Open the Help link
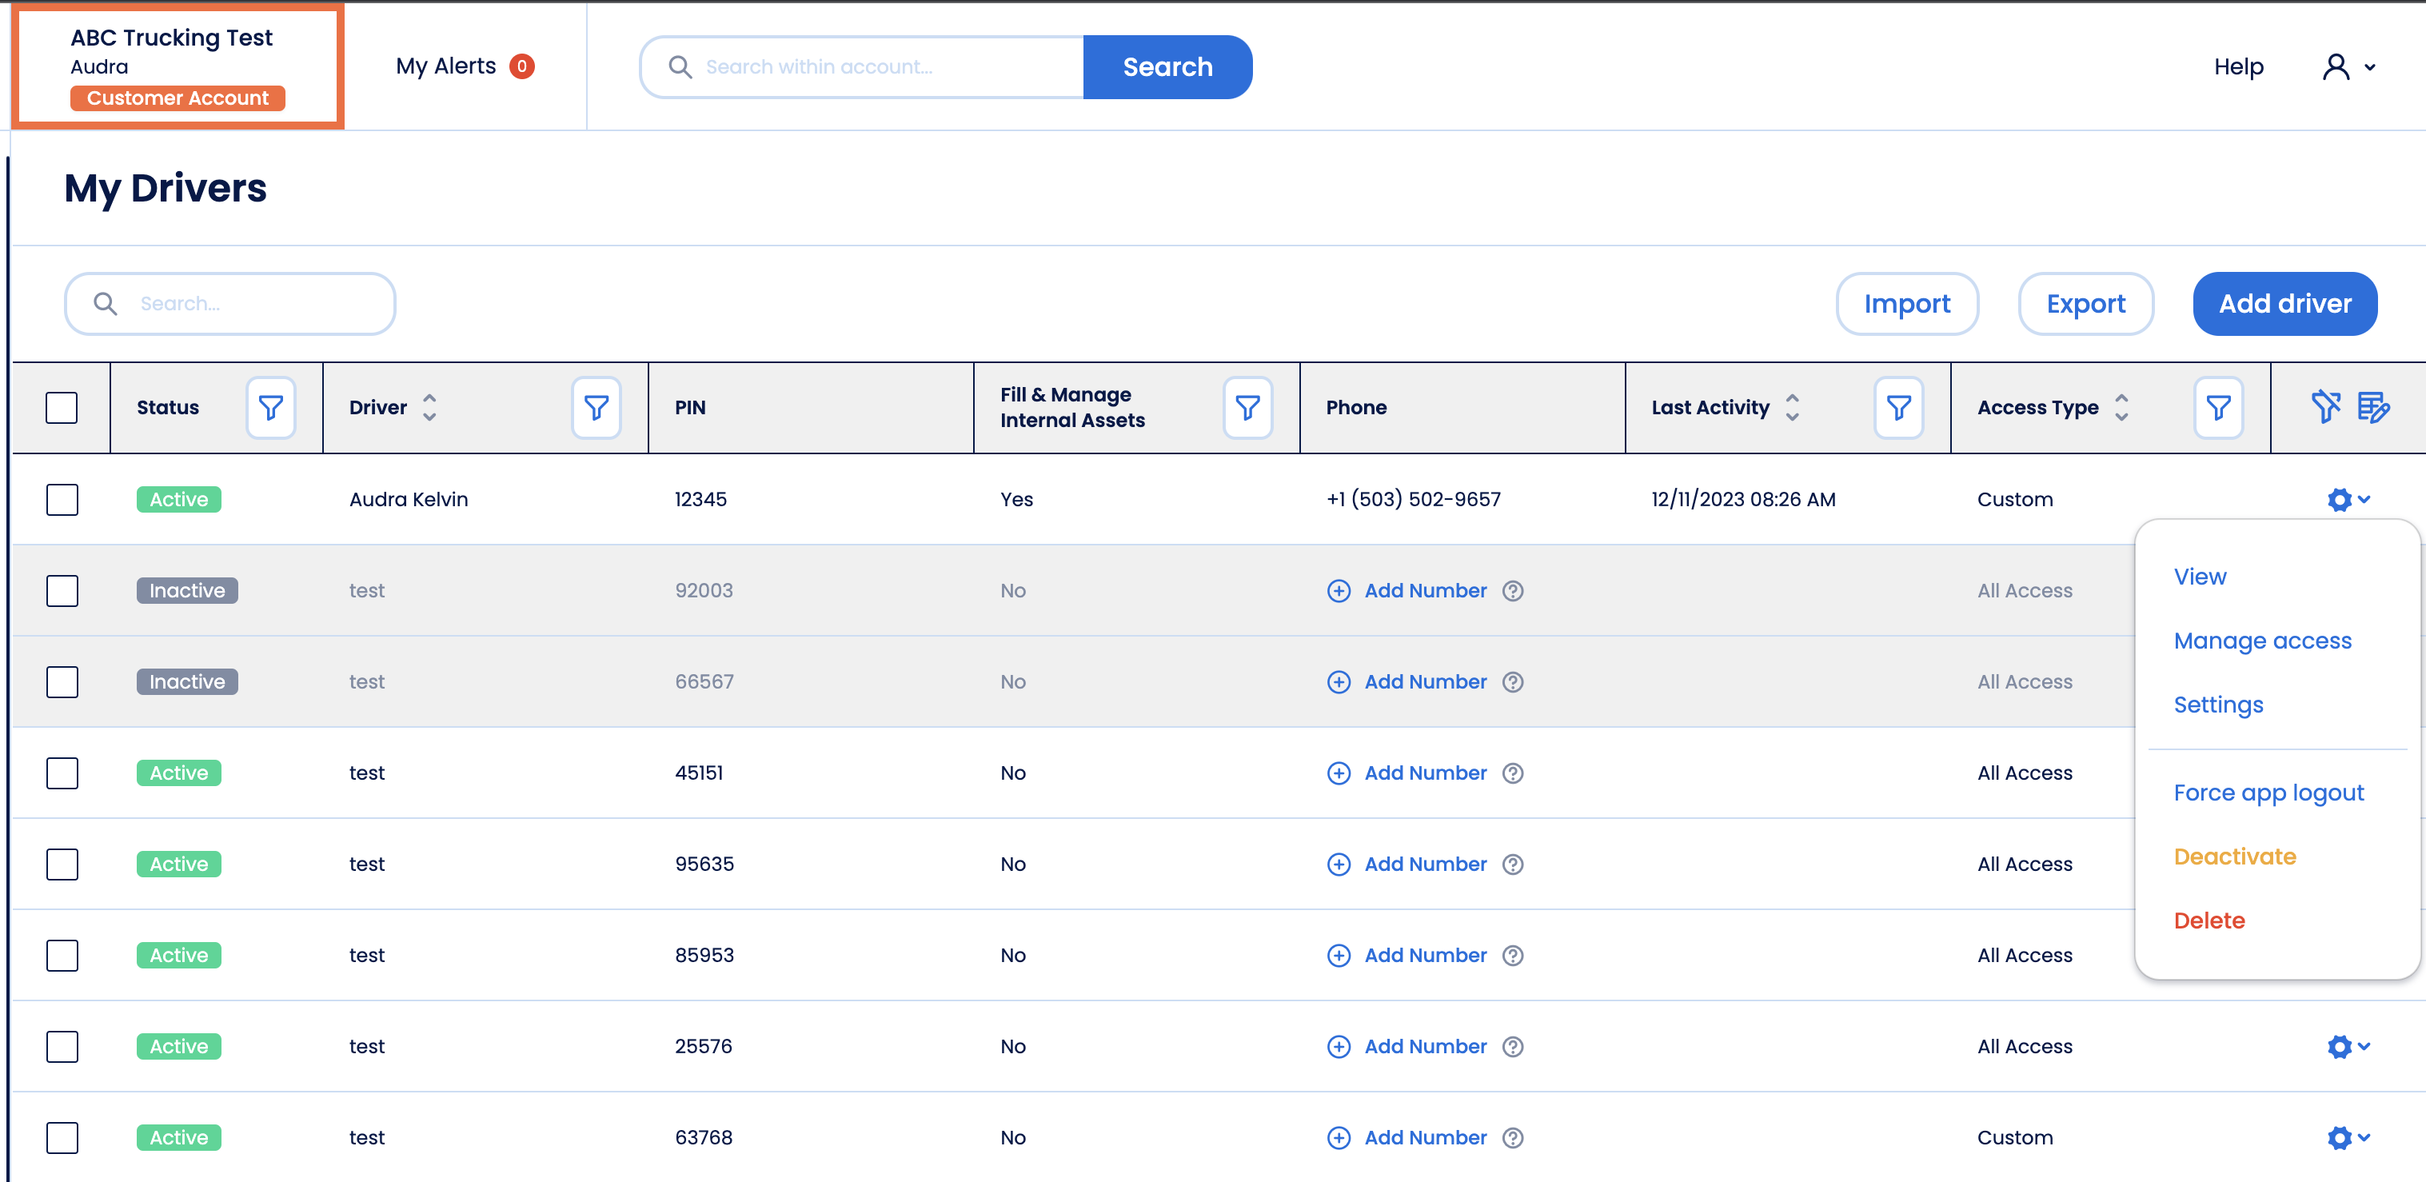Viewport: 2426px width, 1182px height. pos(2237,67)
